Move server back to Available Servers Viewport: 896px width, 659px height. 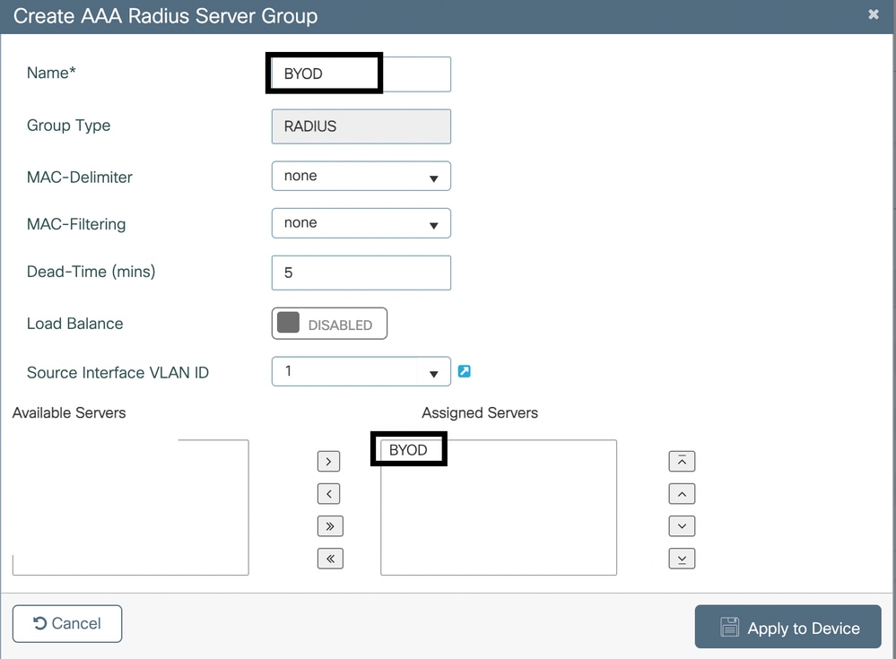click(328, 493)
